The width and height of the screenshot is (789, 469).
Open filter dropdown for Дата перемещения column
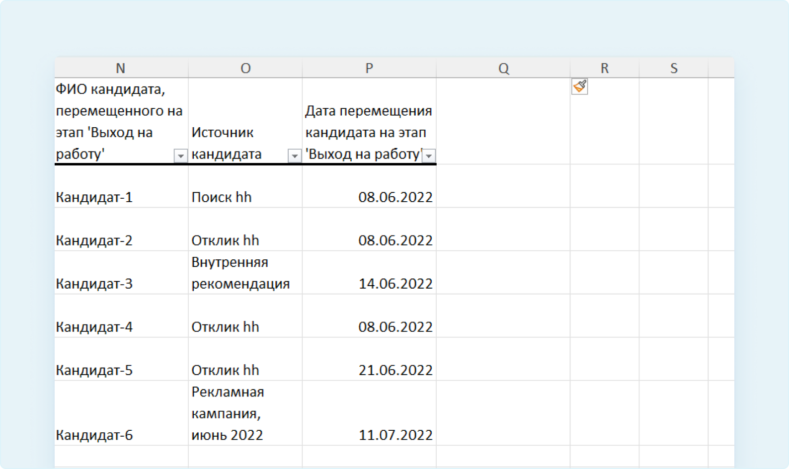point(428,156)
